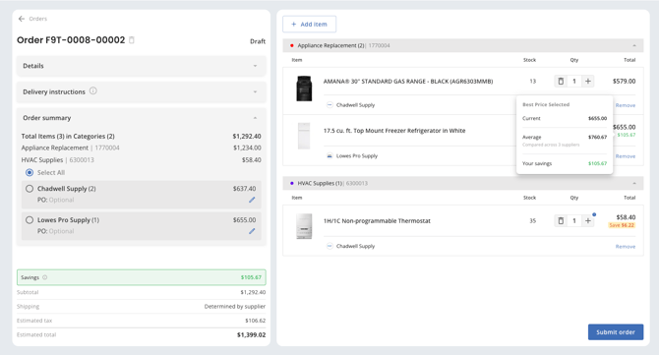
Task: Click 'Your savings' row in price popup
Action: tap(565, 163)
